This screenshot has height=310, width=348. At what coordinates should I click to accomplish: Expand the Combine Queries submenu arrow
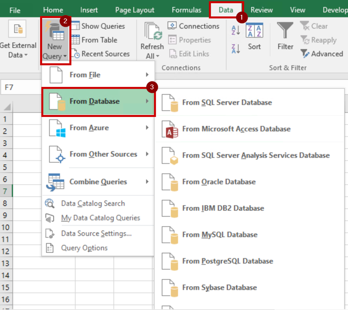(x=147, y=182)
